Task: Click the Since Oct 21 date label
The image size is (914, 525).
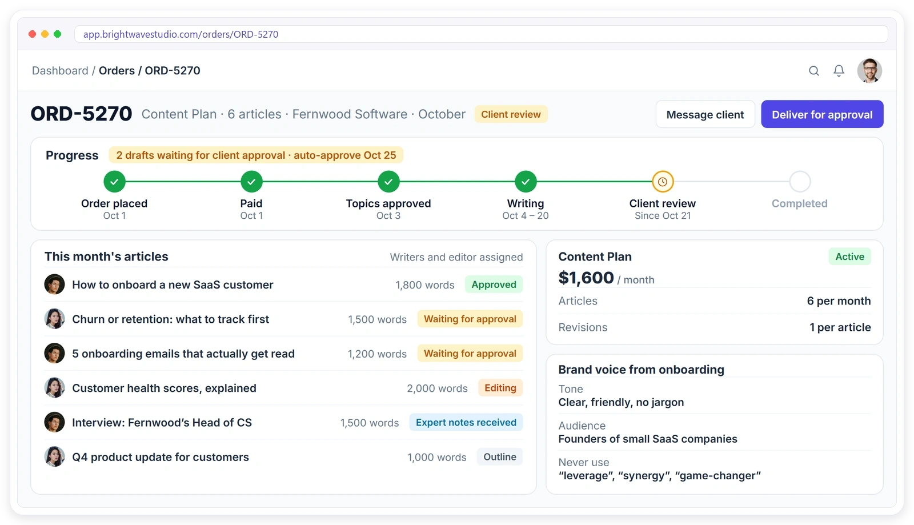Action: pos(663,216)
